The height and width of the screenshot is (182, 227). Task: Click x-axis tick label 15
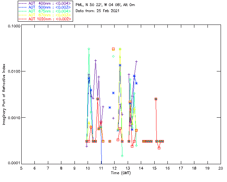click(x=154, y=168)
